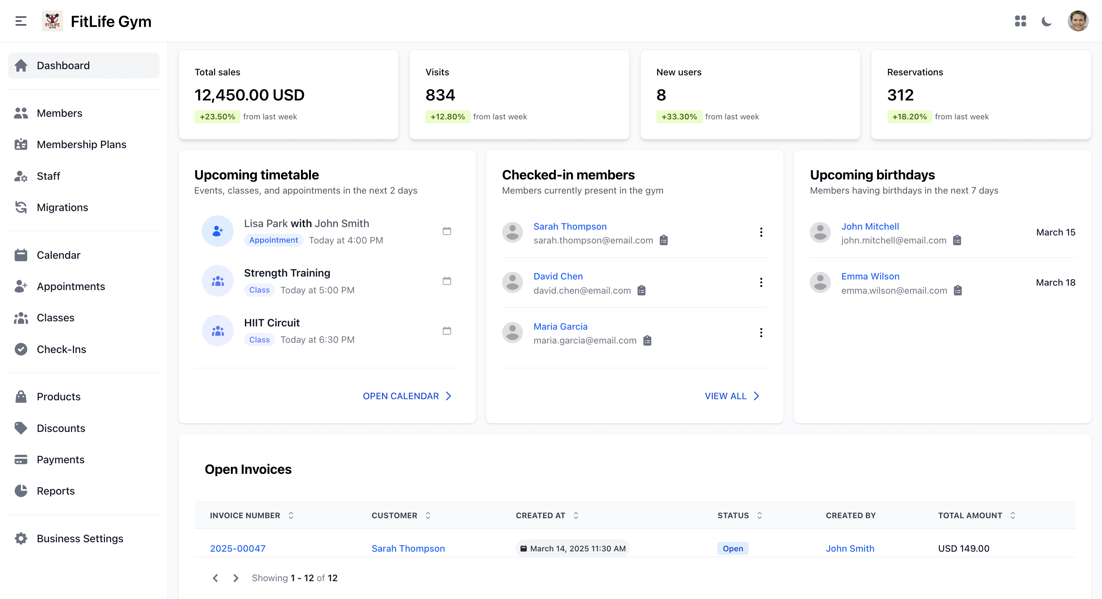Screen dimensions: 1102x599
Task: Open the Maria Garcia three-dot menu
Action: 761,333
